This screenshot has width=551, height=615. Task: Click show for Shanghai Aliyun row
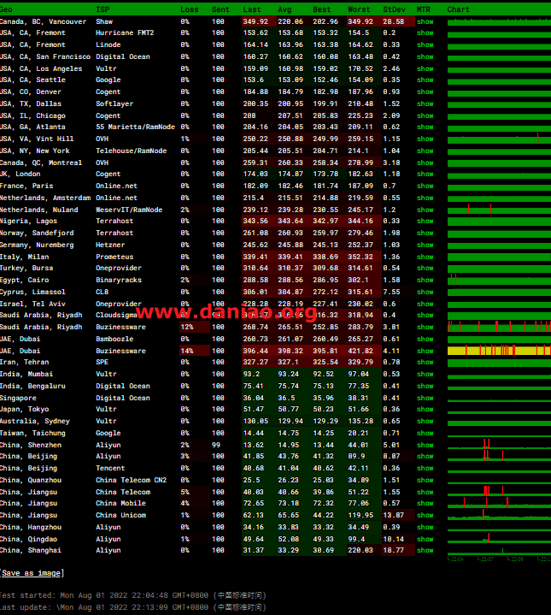[x=425, y=550]
